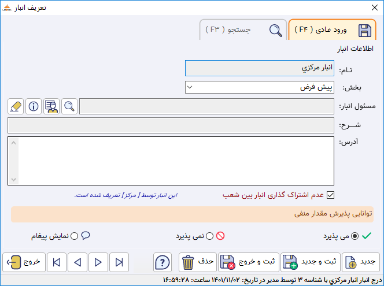
Task: Click the eraser clear icon for warehouse manager
Action: pyautogui.click(x=16, y=106)
